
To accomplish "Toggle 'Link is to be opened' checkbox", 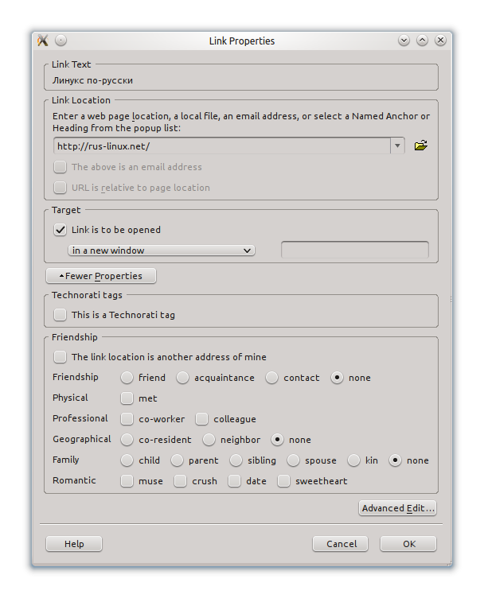I will coord(60,230).
